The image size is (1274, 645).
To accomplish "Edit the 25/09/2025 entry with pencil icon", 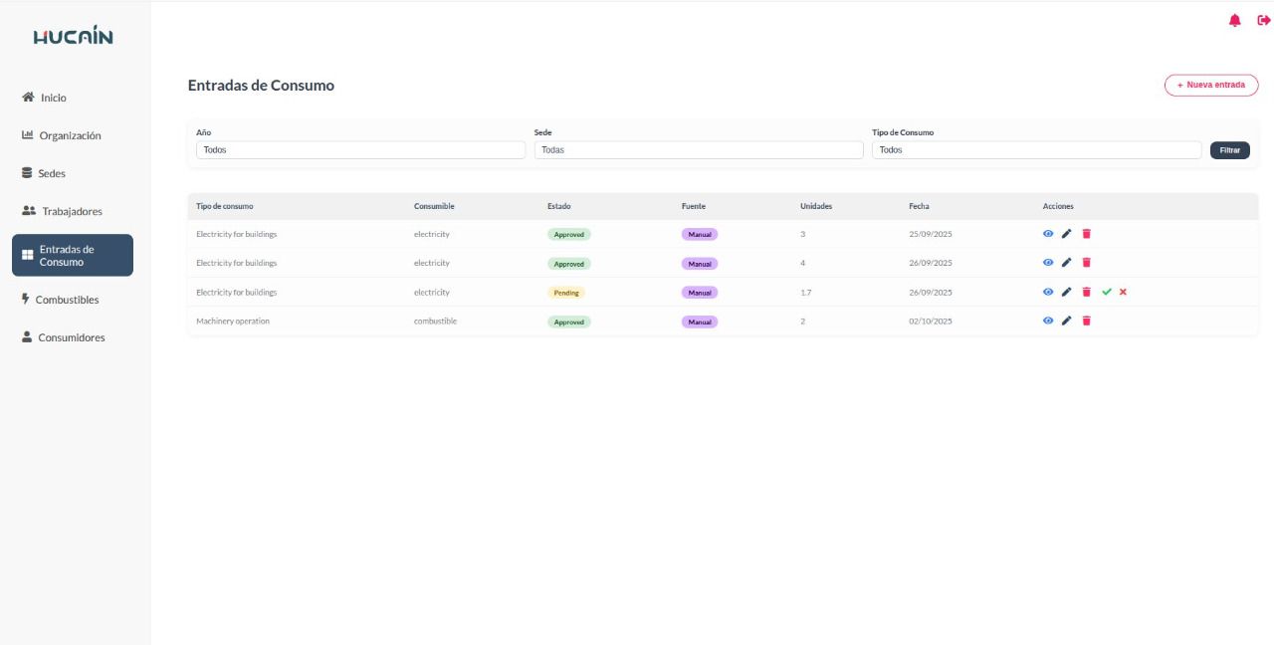I will pyautogui.click(x=1066, y=234).
